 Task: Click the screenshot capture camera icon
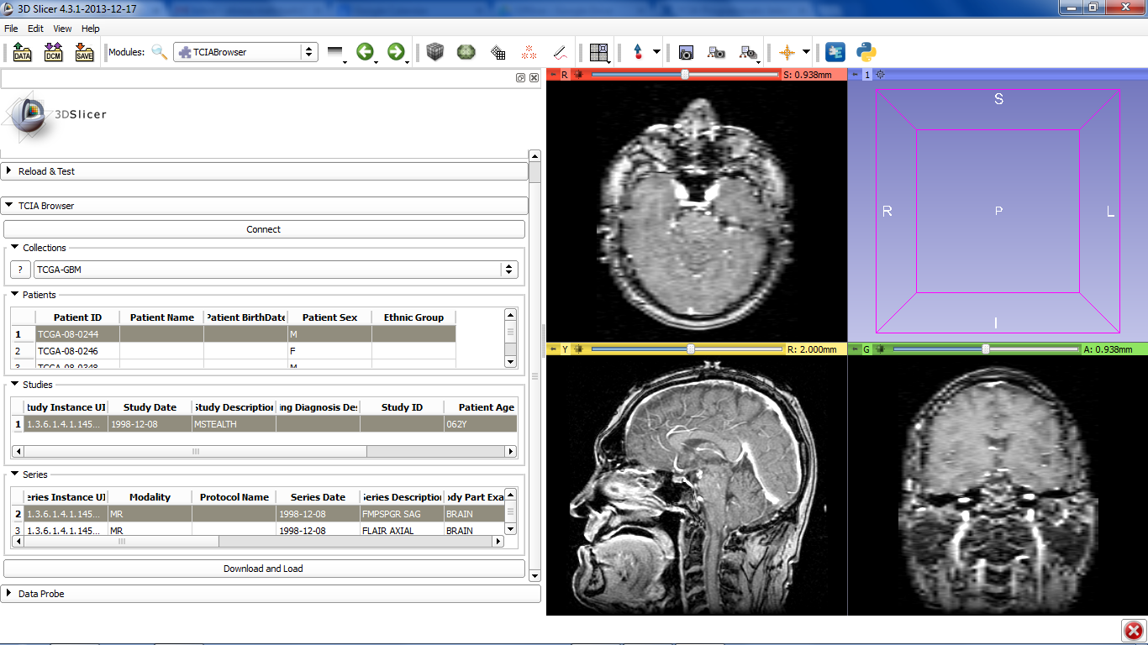point(686,52)
